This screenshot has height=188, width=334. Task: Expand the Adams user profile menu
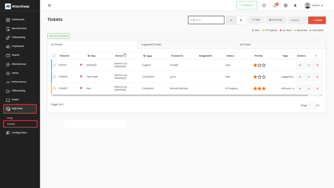pos(313,5)
